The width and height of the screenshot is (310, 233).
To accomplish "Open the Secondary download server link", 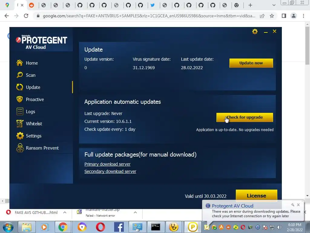I will pyautogui.click(x=110, y=171).
